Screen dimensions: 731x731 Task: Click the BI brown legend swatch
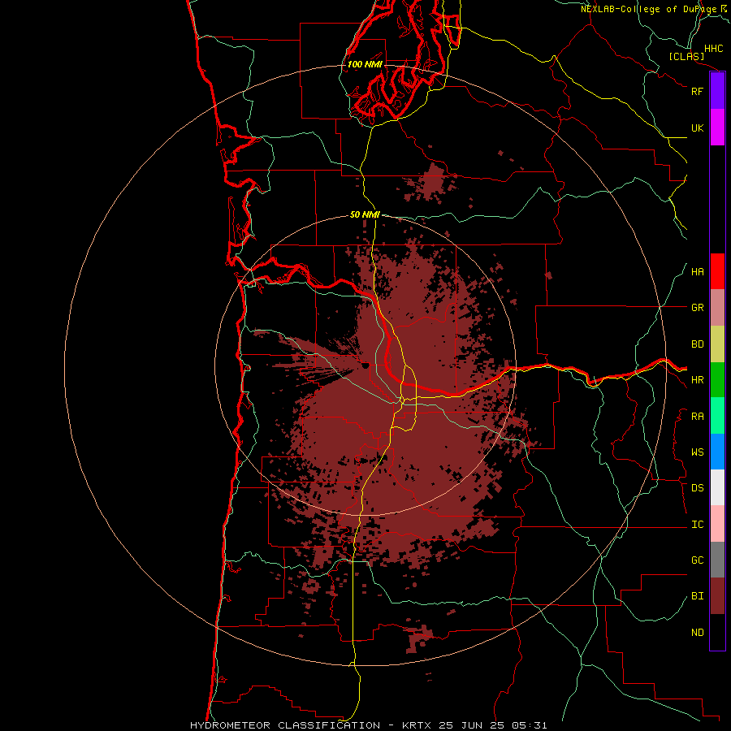(x=717, y=596)
